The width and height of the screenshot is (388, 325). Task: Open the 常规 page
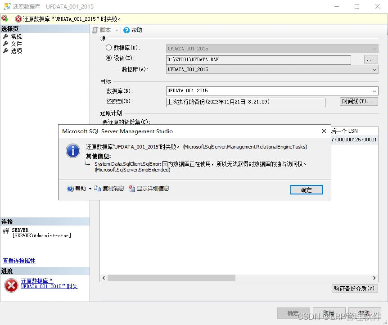(x=16, y=36)
